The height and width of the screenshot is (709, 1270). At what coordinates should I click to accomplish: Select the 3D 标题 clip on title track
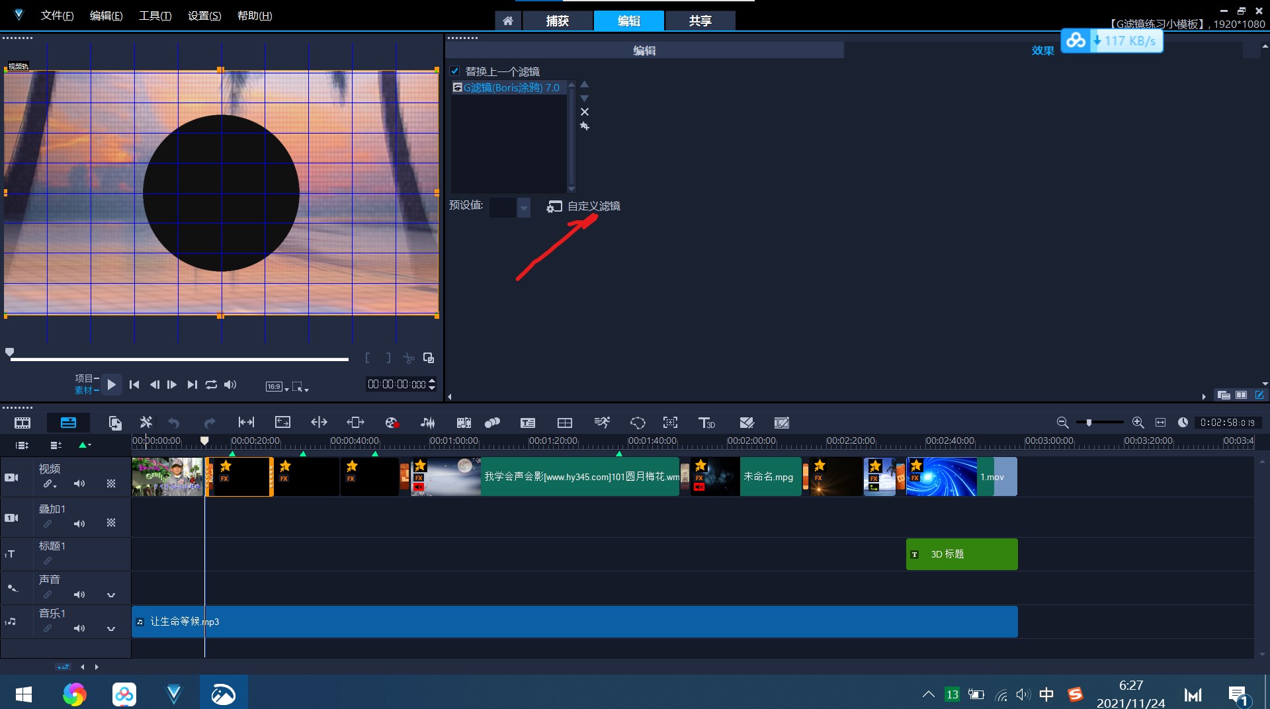coord(961,554)
